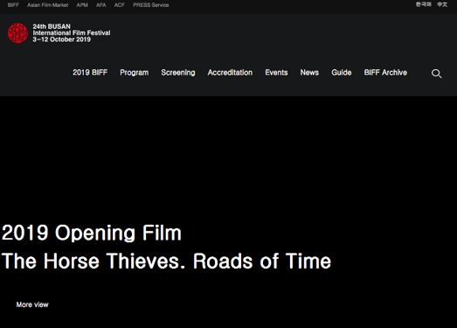Open the APM top link
Screen dimensions: 457x328
tap(82, 5)
